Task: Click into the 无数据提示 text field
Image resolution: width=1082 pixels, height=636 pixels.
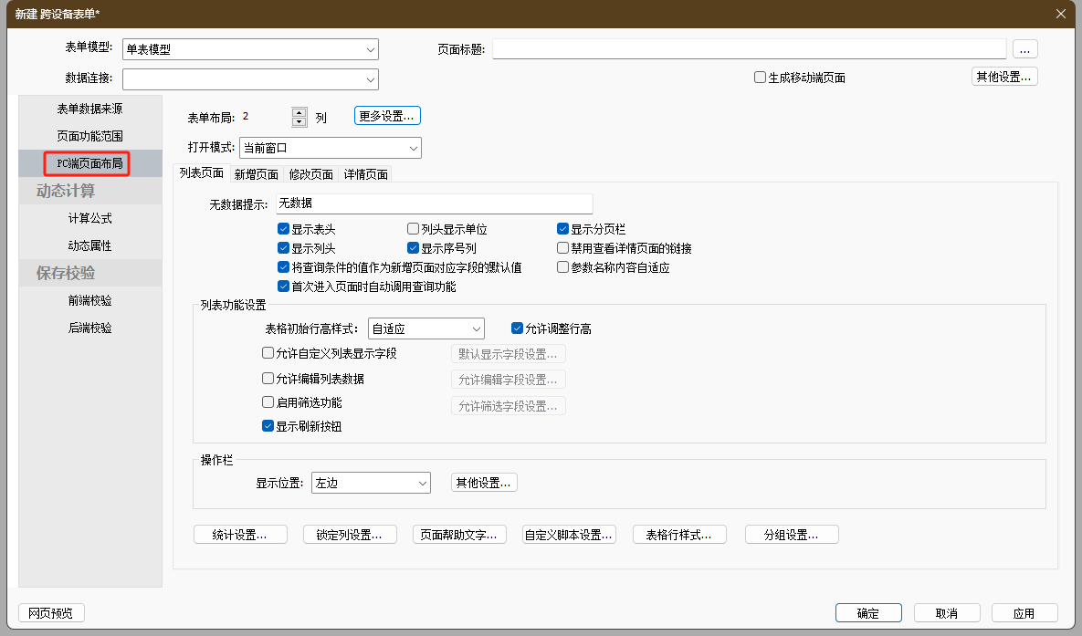Action: [x=434, y=204]
